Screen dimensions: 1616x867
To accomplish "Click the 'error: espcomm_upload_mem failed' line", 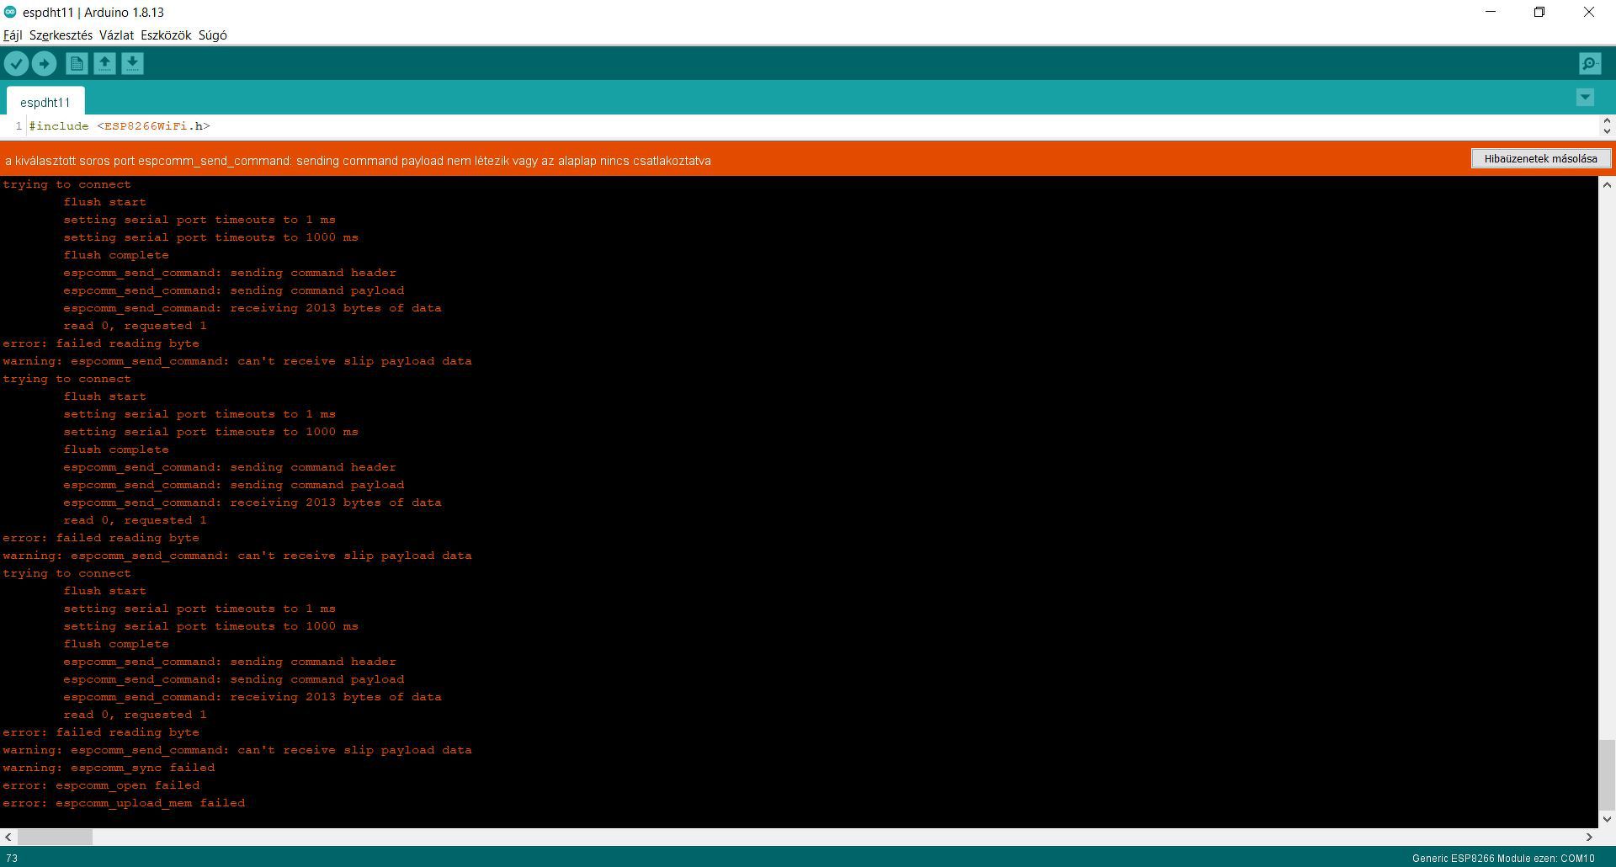I will click(x=124, y=803).
